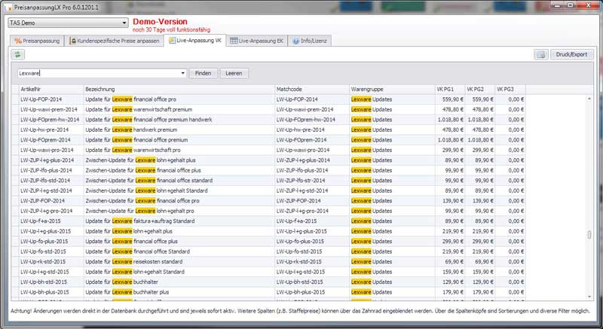Click matchcode LW-ZUP-lfo-str-2014
This screenshot has width=603, height=329.
coord(301,181)
